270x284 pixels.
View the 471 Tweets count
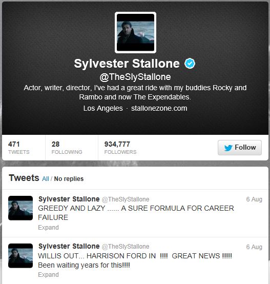(x=18, y=148)
